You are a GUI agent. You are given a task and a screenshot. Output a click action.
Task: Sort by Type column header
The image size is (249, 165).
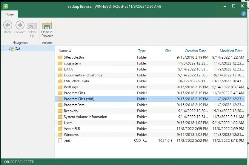[142, 51]
